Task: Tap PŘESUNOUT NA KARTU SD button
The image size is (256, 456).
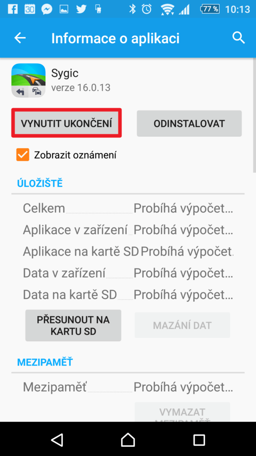Action: 73,326
